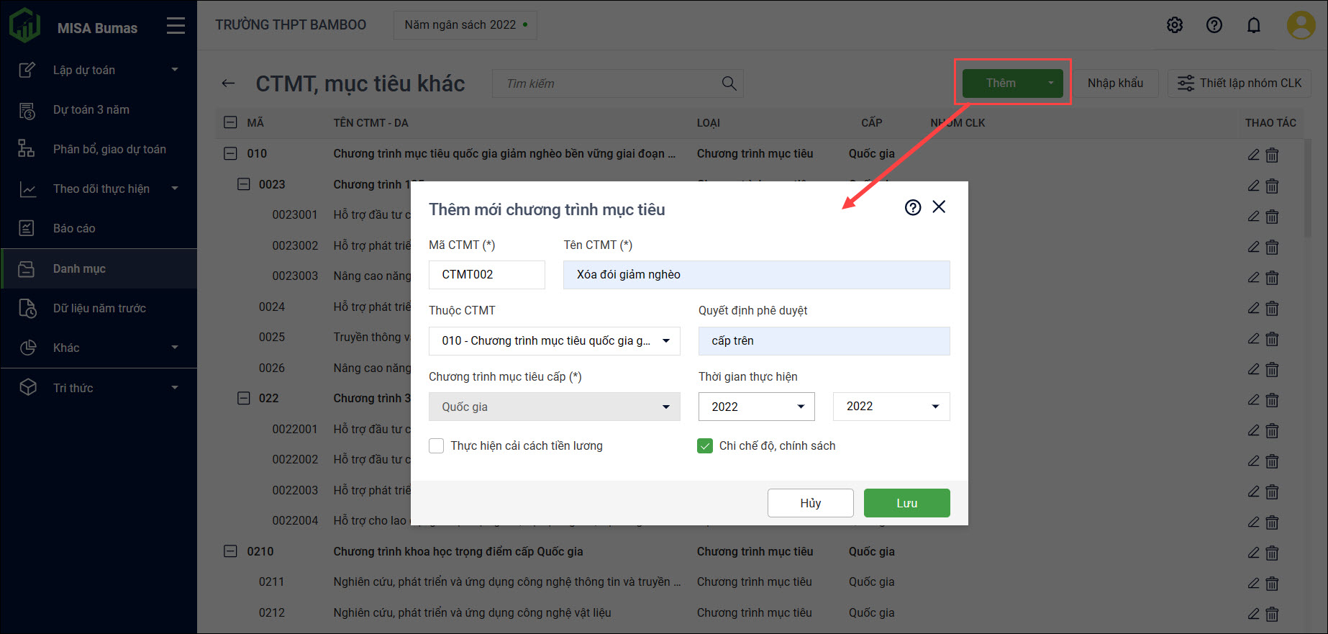Collapse the 0210 tree row
The width and height of the screenshot is (1328, 634).
point(230,551)
